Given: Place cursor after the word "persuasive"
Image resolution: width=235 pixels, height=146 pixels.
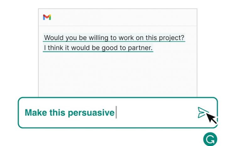Looking at the screenshot, I should (115, 113).
